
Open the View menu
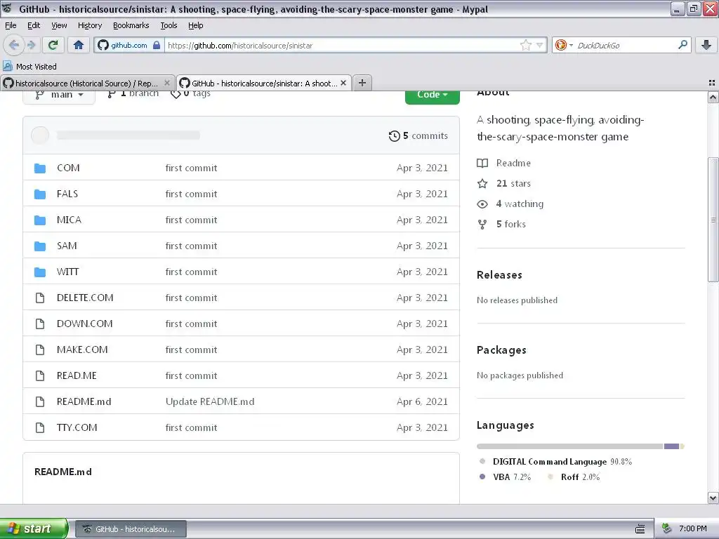(x=59, y=25)
